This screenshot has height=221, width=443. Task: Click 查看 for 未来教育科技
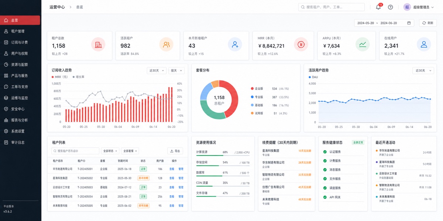click(172, 206)
